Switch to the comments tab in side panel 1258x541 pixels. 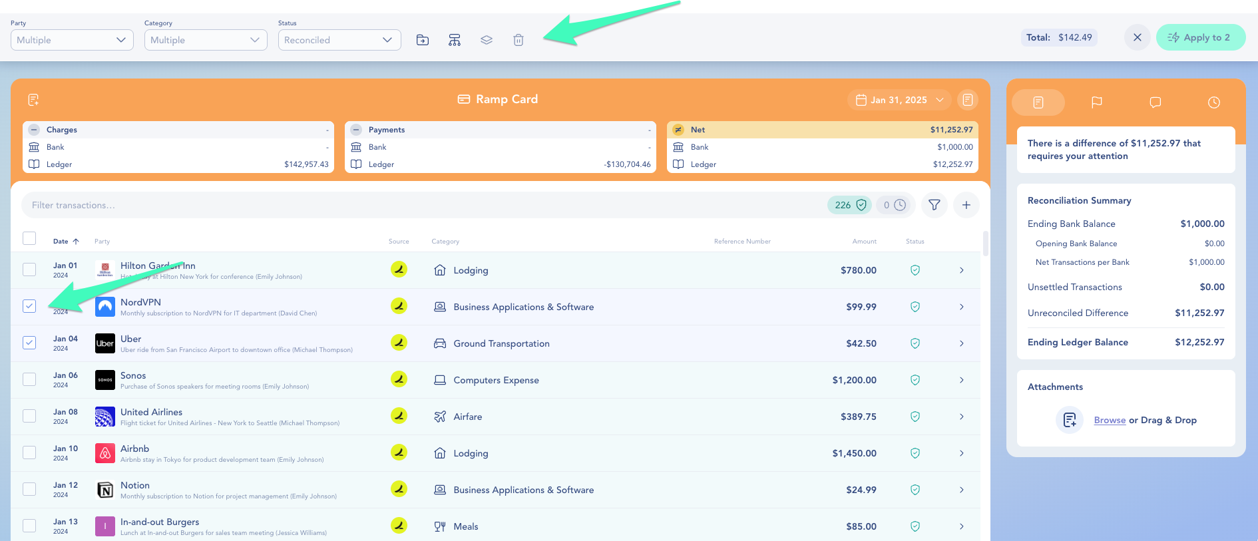click(x=1155, y=102)
